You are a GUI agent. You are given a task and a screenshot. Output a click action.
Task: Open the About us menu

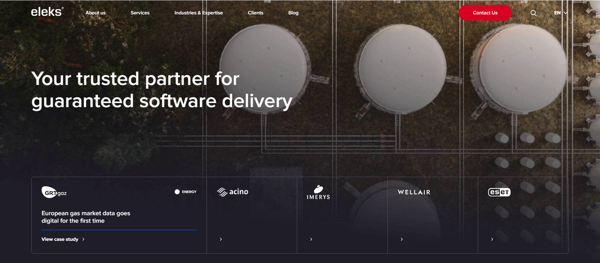[96, 13]
